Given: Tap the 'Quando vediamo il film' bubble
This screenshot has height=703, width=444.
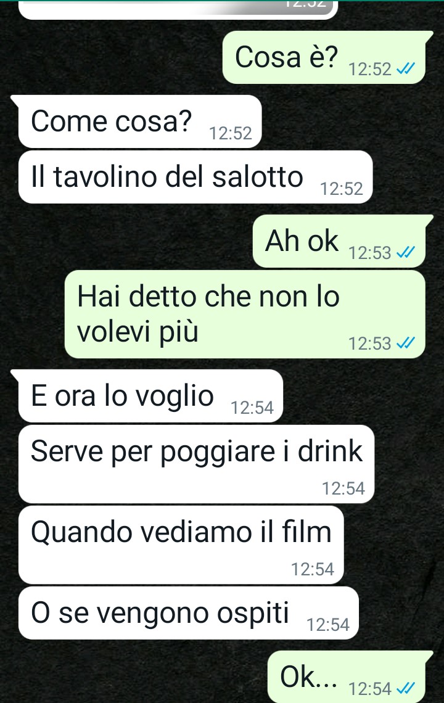Looking at the screenshot, I should (181, 545).
